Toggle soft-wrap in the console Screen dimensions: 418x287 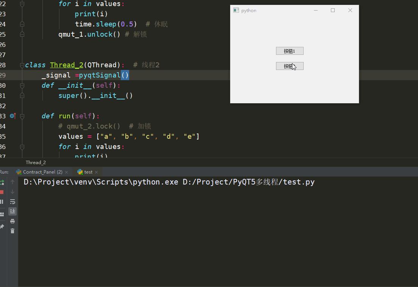[12, 202]
